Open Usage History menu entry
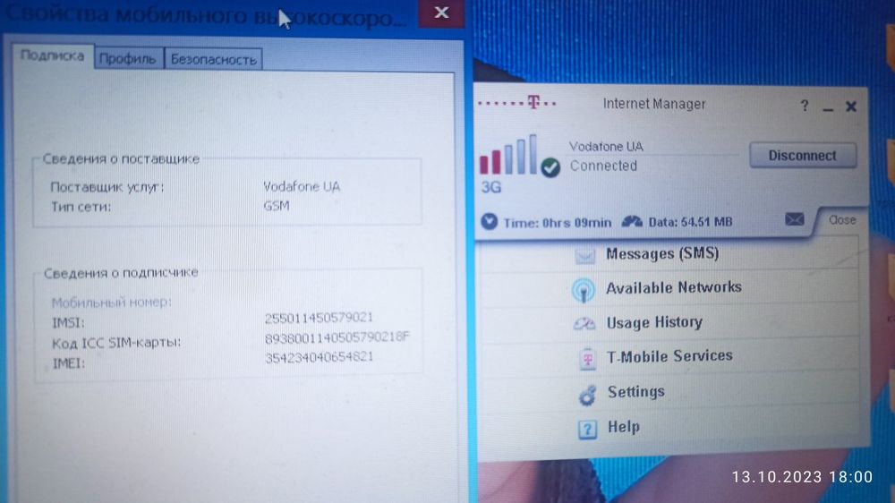 [x=654, y=322]
